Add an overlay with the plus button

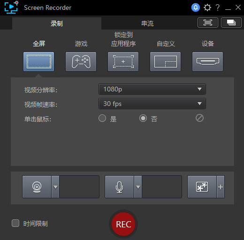(x=221, y=187)
